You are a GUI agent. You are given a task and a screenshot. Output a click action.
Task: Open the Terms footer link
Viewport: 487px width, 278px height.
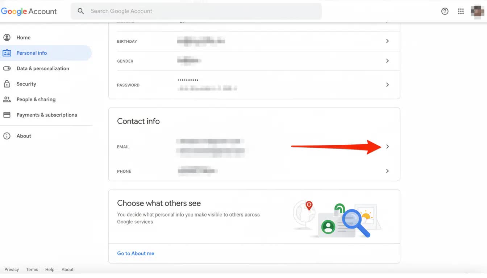pyautogui.click(x=32, y=269)
